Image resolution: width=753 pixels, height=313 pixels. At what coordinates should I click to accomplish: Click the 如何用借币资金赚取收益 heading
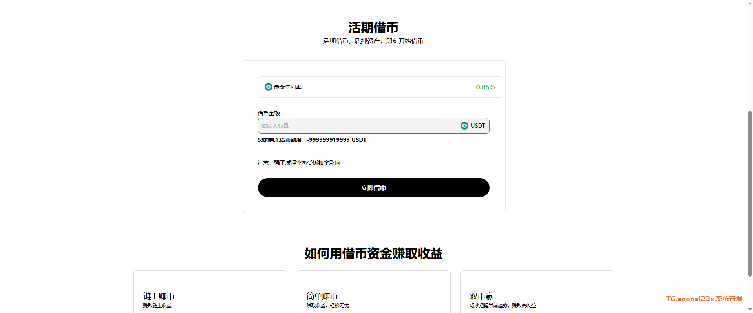pyautogui.click(x=373, y=253)
